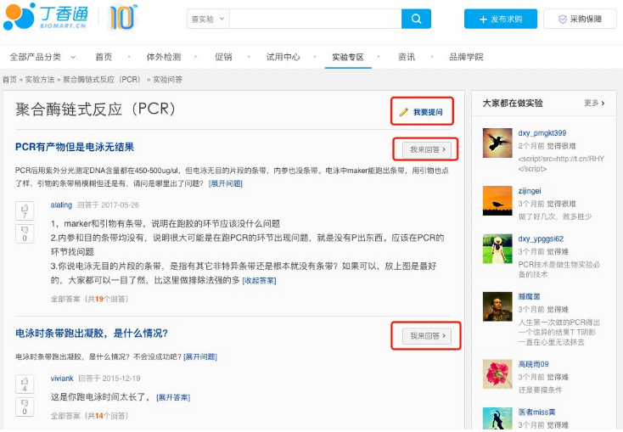Click dxy_pmgkt399 avatar thumbnail

(x=497, y=143)
